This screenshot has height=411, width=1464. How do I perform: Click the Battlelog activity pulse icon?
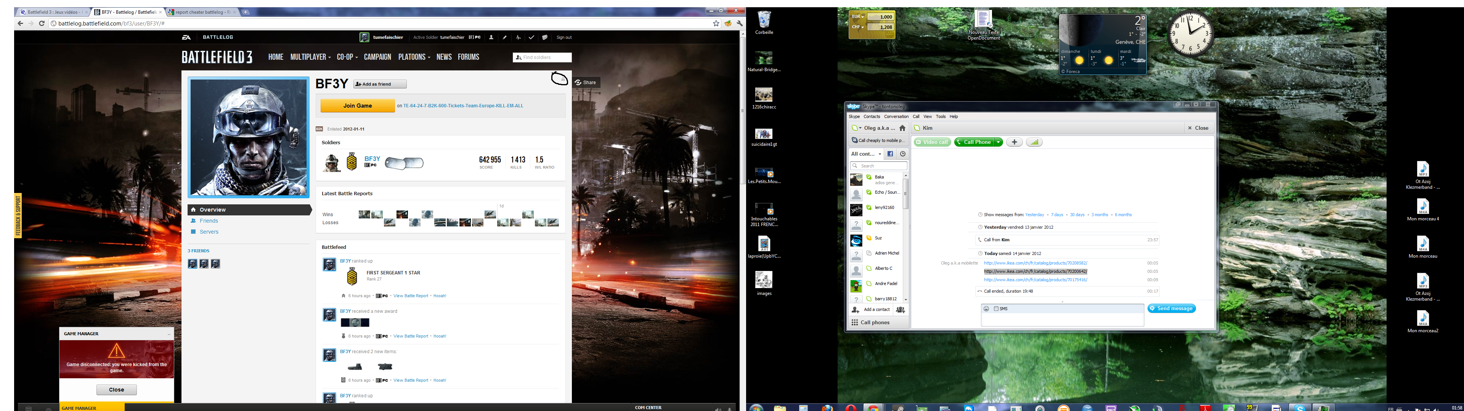click(x=518, y=37)
